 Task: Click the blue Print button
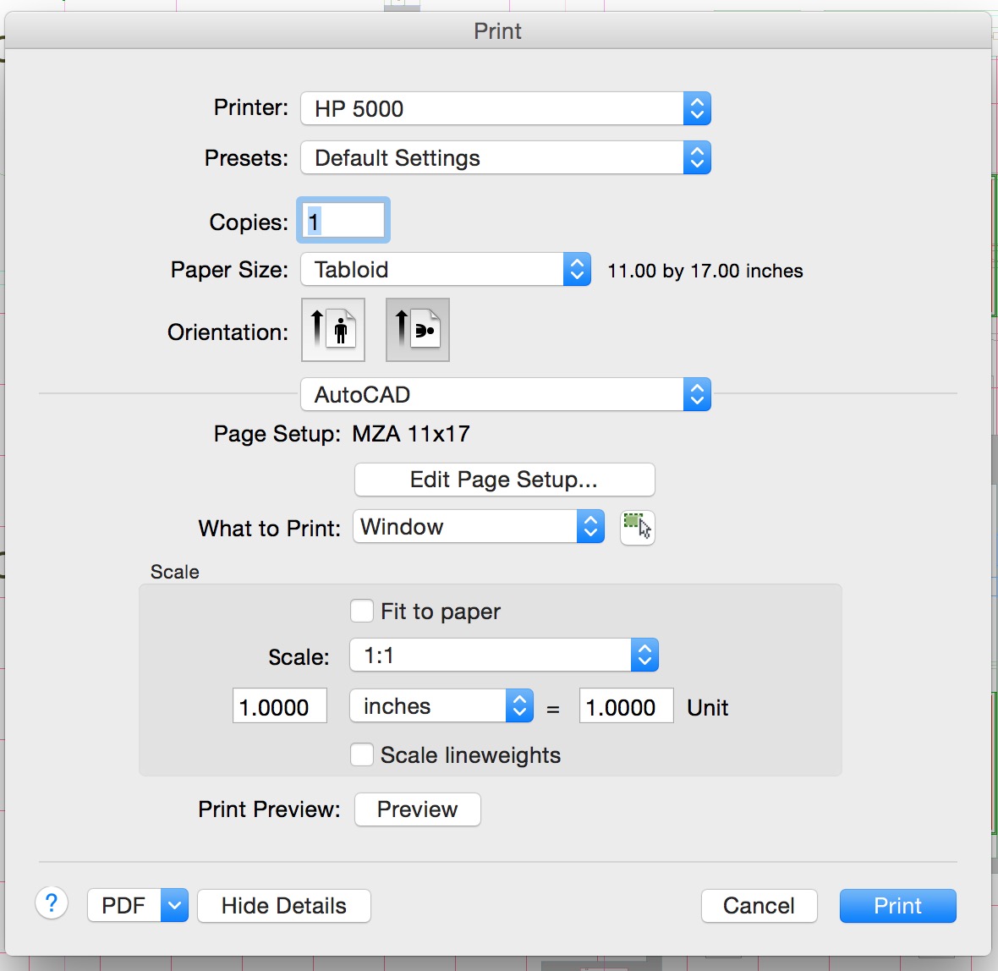click(x=897, y=906)
